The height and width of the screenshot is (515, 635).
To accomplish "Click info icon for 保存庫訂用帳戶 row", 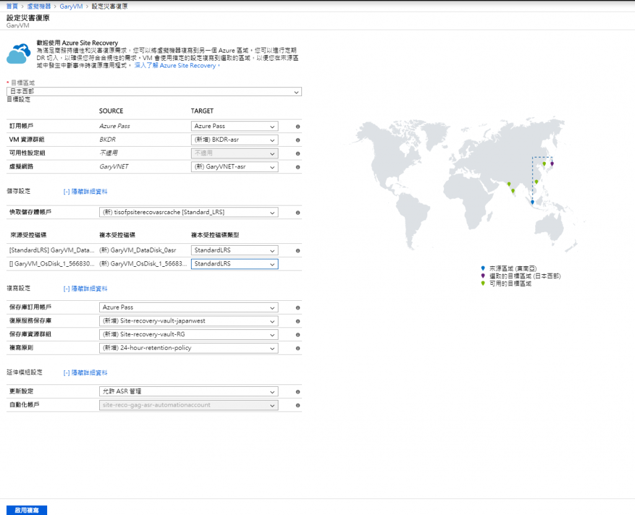I will [298, 308].
